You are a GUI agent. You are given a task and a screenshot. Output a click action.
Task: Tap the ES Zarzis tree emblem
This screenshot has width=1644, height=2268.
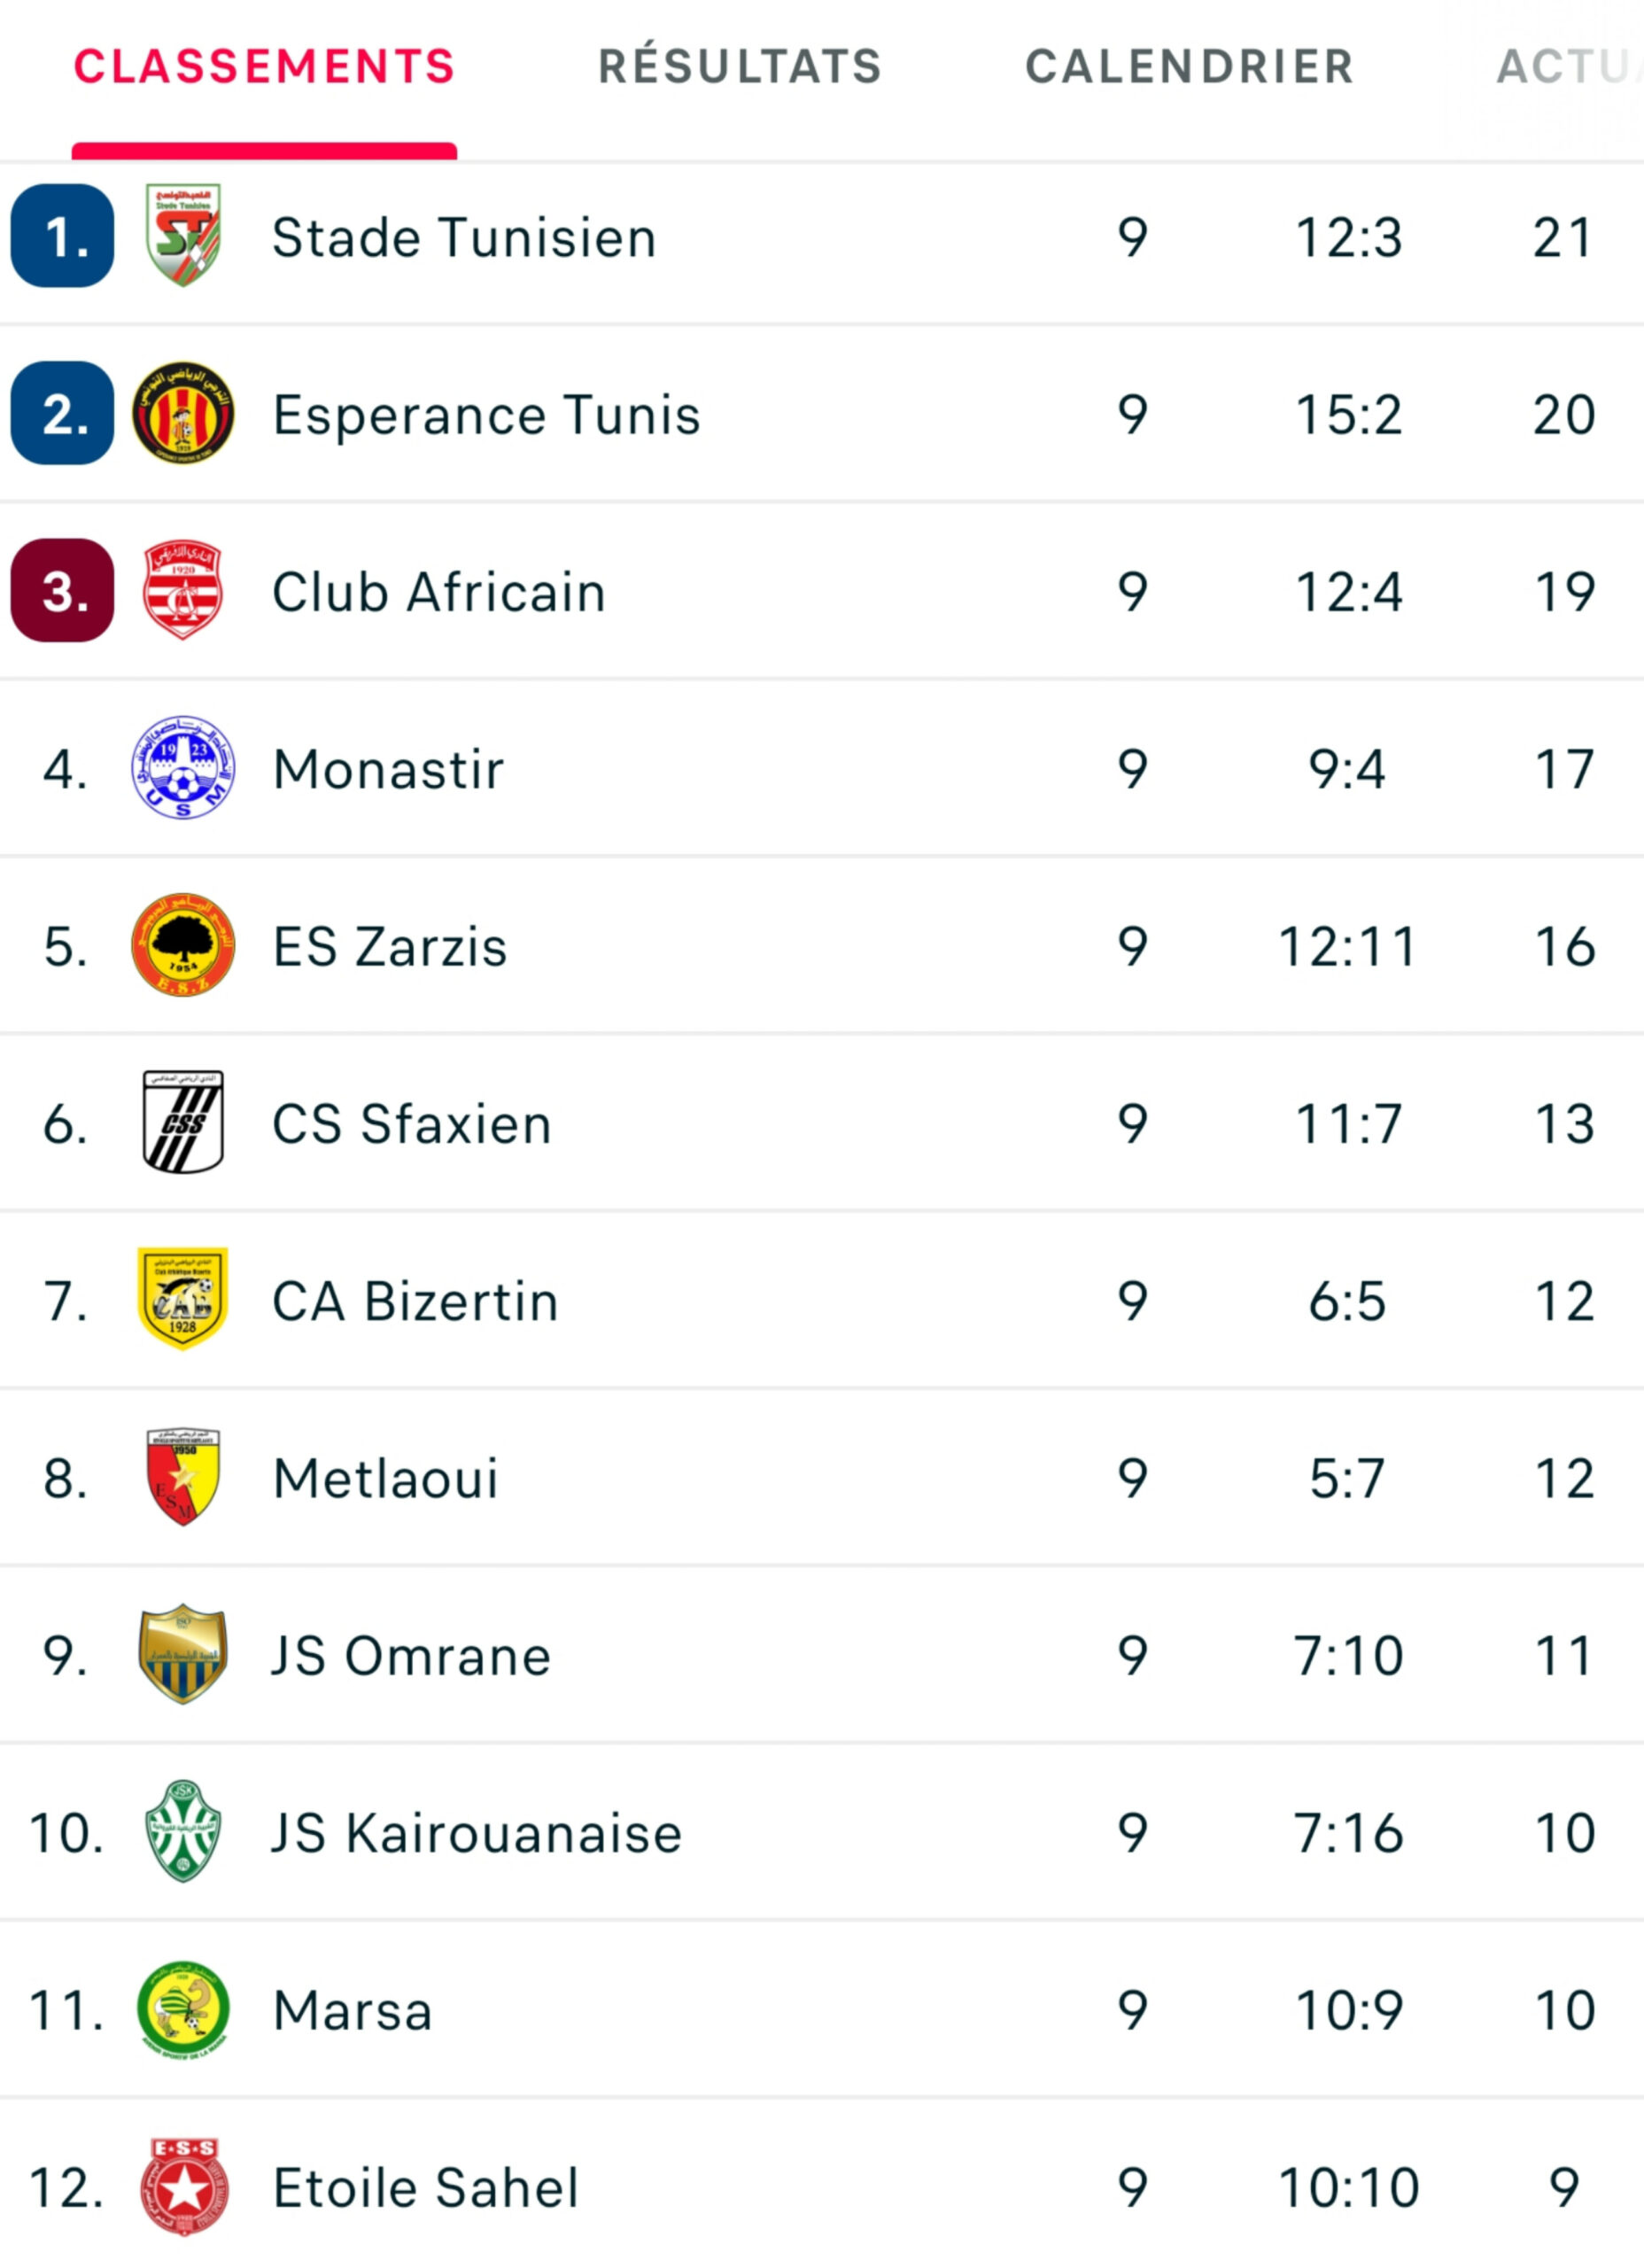click(183, 945)
